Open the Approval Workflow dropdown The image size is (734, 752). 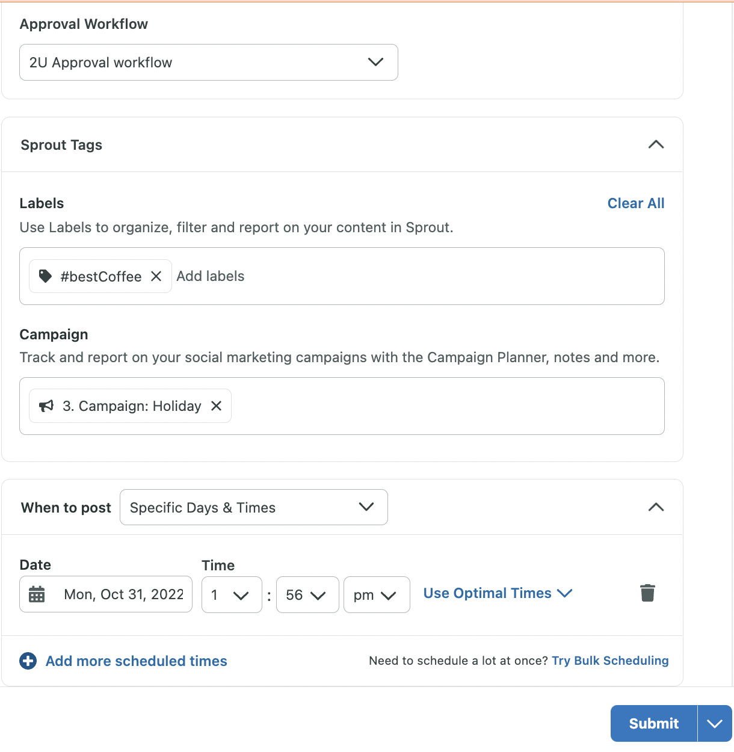click(x=209, y=62)
